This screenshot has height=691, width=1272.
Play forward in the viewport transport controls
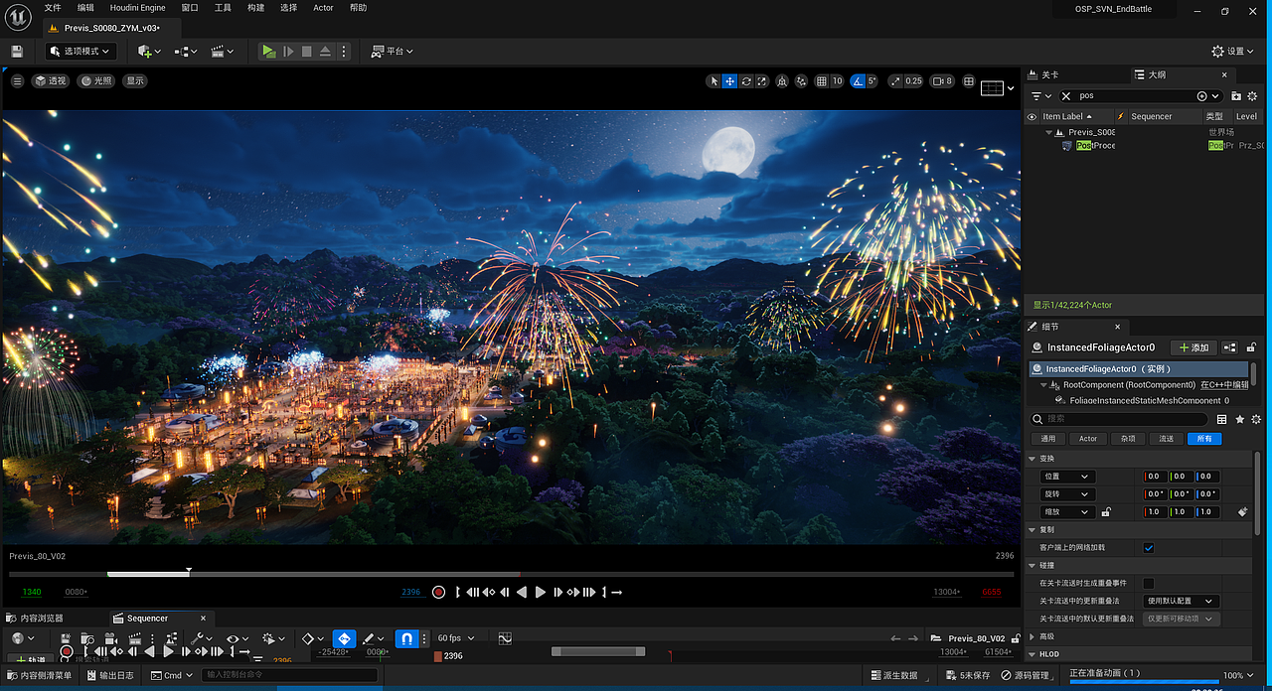coord(541,592)
